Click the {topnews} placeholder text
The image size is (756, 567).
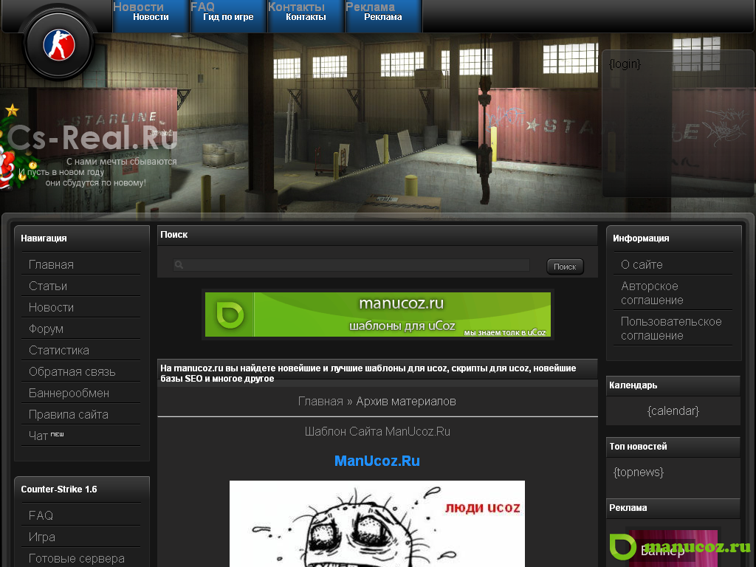(x=639, y=472)
